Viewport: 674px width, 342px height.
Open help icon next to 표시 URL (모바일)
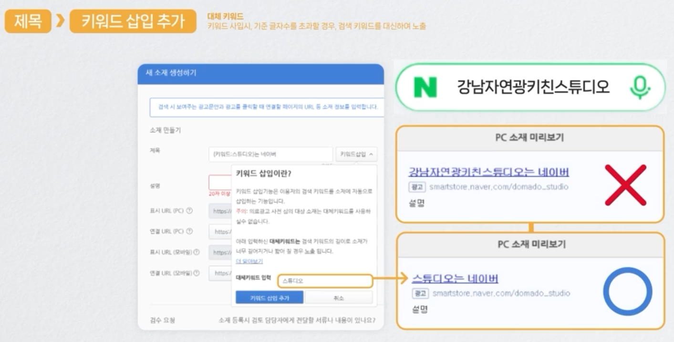click(196, 252)
